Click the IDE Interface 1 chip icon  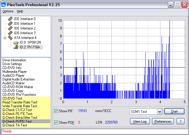coord(10,24)
